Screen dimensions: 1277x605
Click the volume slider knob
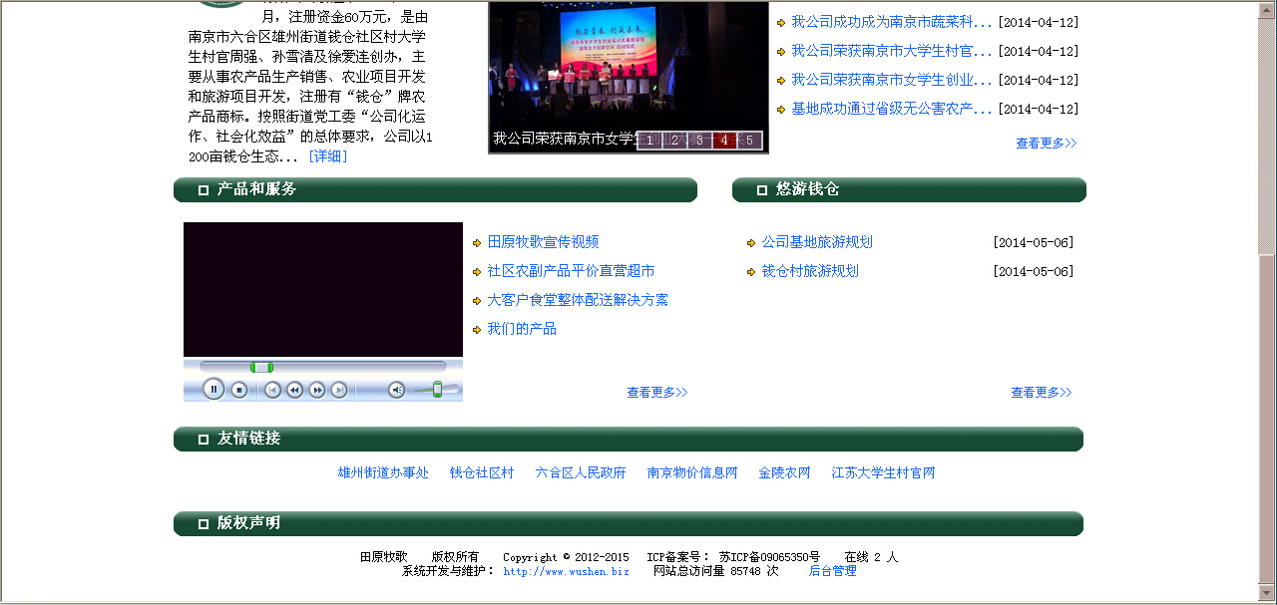437,390
